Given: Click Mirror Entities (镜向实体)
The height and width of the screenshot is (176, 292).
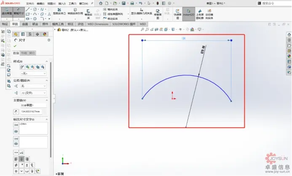Looking at the screenshot, I should [x=111, y=9].
